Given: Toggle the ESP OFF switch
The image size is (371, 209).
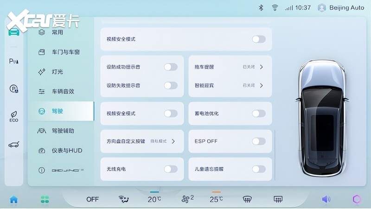Looking at the screenshot, I should point(259,141).
